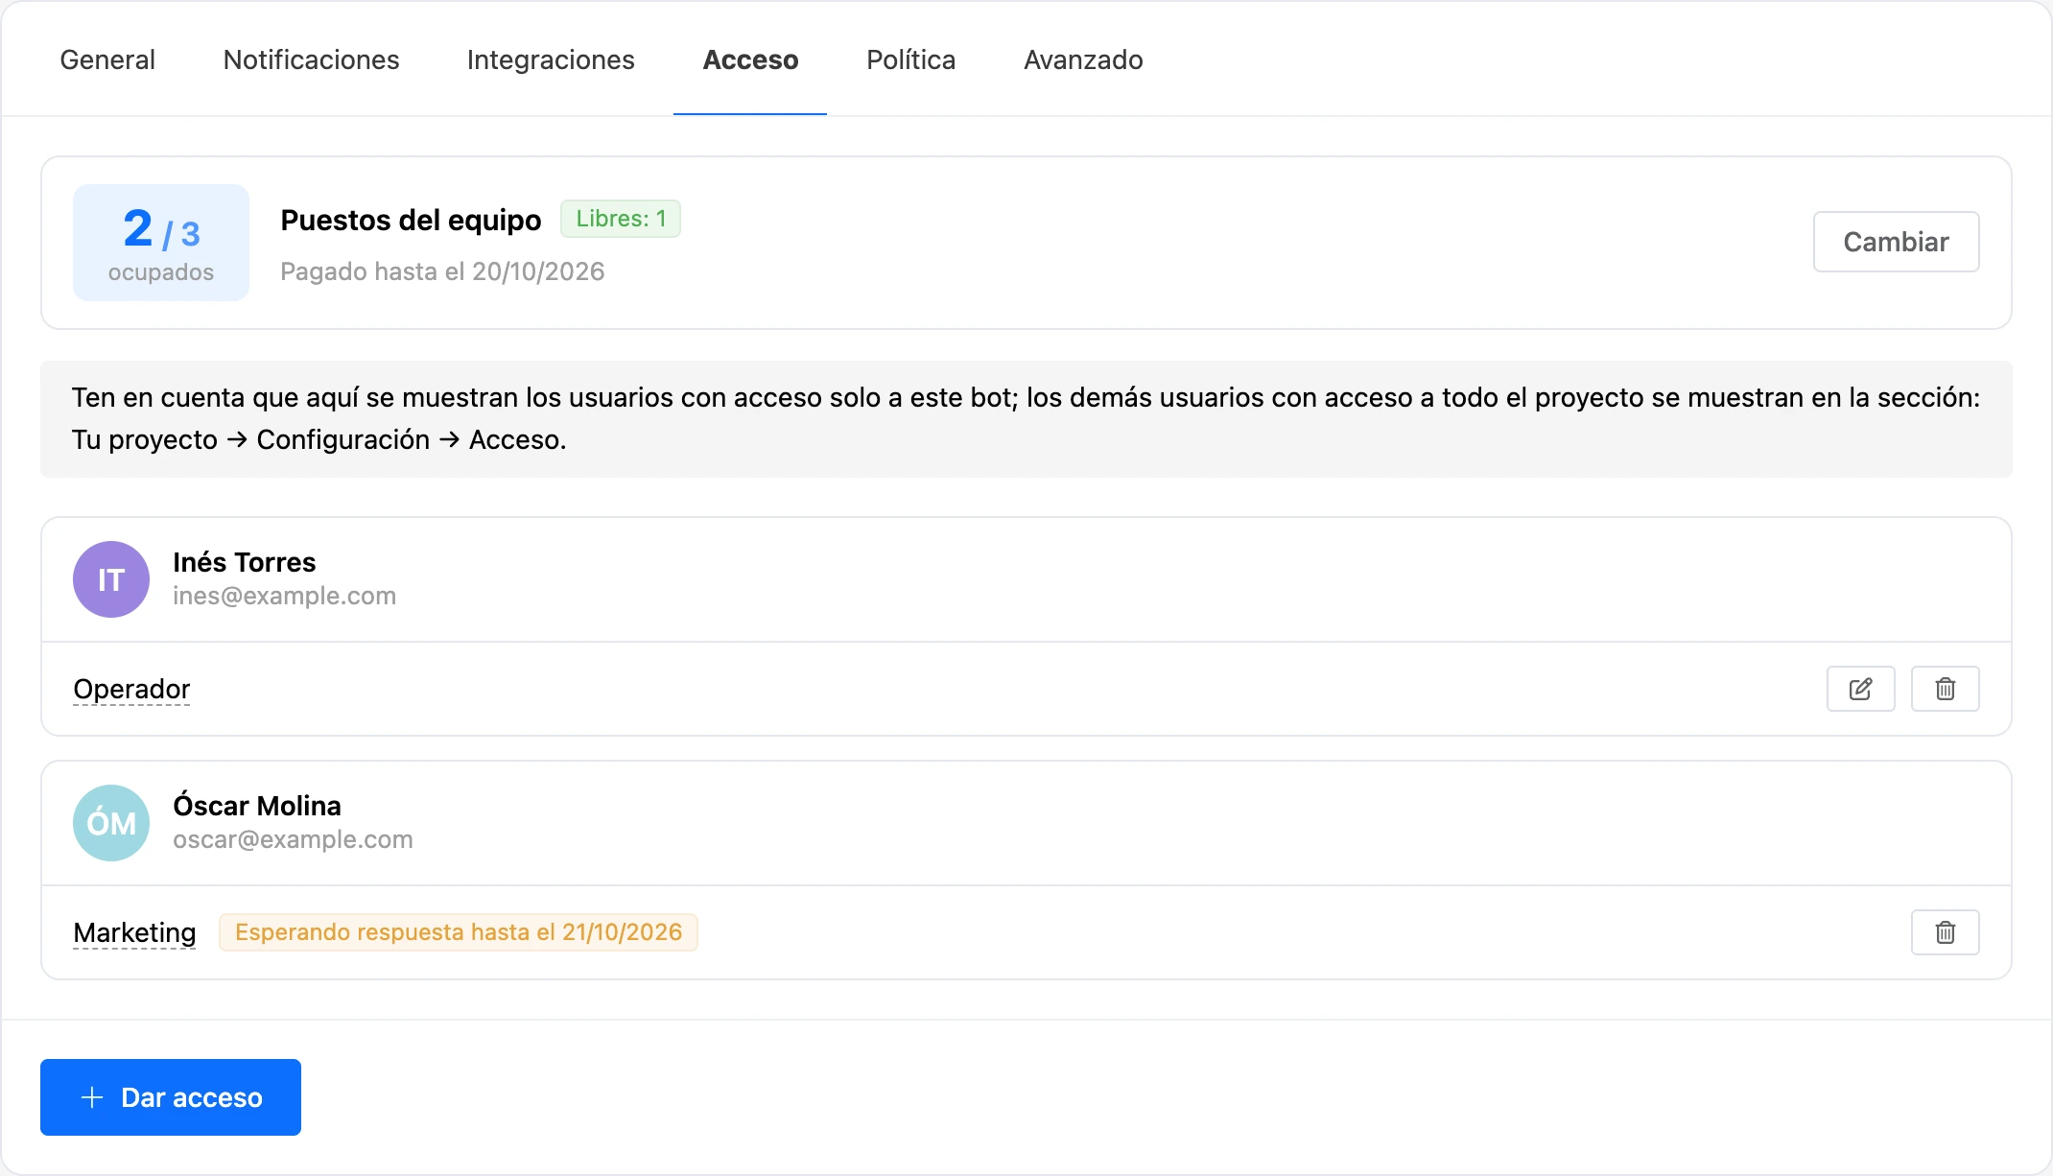Screen dimensions: 2053x1176
Task: Click the Pagado hasta el 20/10/2026 text
Action: [x=442, y=271]
